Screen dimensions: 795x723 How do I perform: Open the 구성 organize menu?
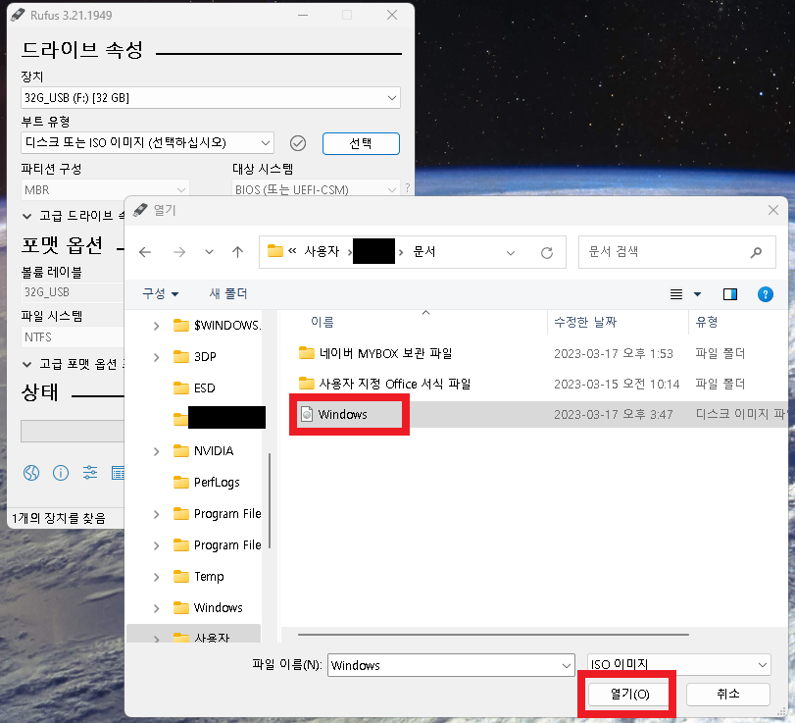(x=160, y=293)
